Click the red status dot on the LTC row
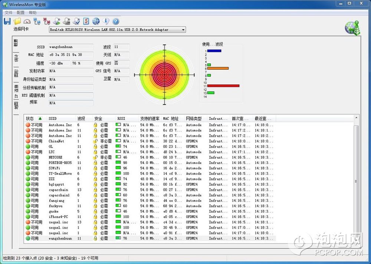This screenshot has width=371, height=264. point(28,152)
